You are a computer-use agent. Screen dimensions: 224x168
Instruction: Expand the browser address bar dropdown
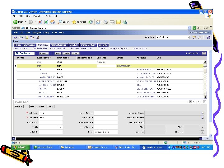tap(189, 28)
